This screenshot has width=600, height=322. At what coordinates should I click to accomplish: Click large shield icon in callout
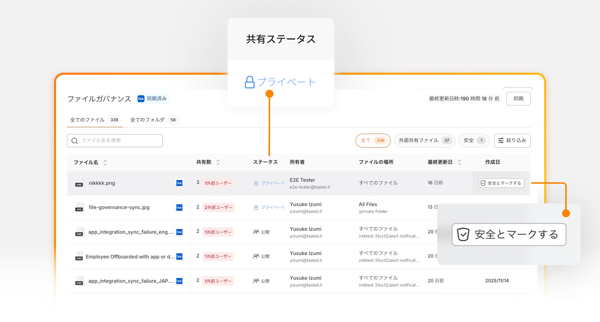(x=463, y=234)
